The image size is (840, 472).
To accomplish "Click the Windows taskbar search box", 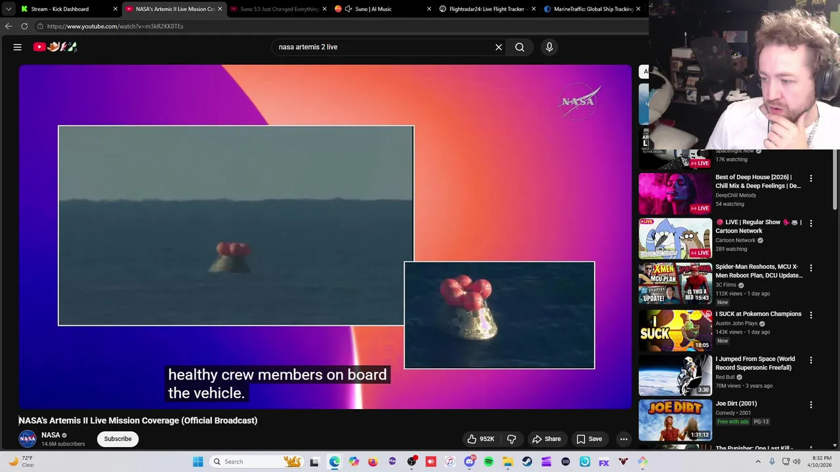I will (x=257, y=462).
